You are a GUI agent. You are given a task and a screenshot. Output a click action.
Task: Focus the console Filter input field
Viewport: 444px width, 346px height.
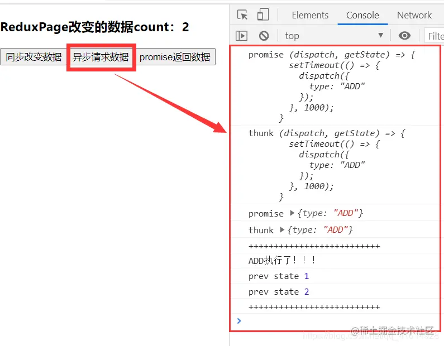(x=435, y=36)
